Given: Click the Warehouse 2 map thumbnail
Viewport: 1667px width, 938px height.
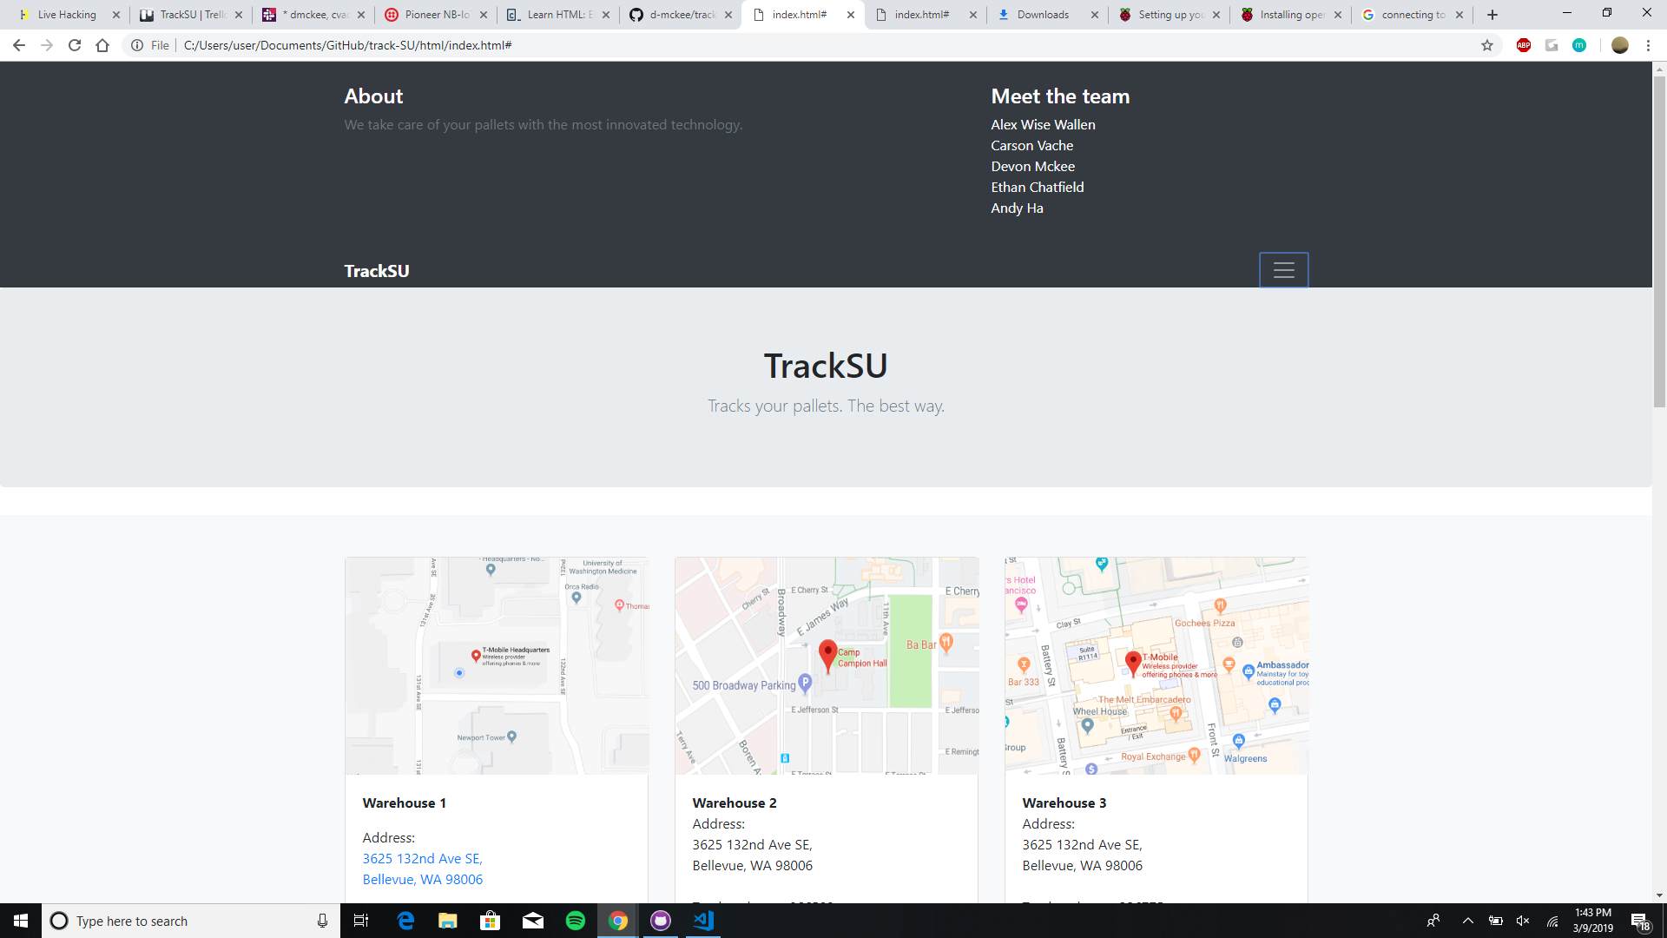Looking at the screenshot, I should coord(826,665).
